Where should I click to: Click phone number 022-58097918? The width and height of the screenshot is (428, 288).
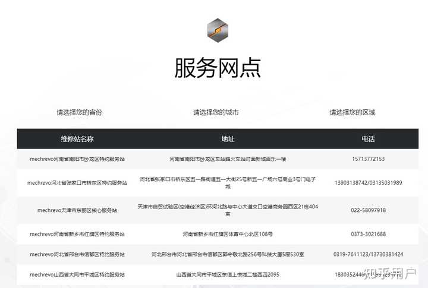click(368, 210)
